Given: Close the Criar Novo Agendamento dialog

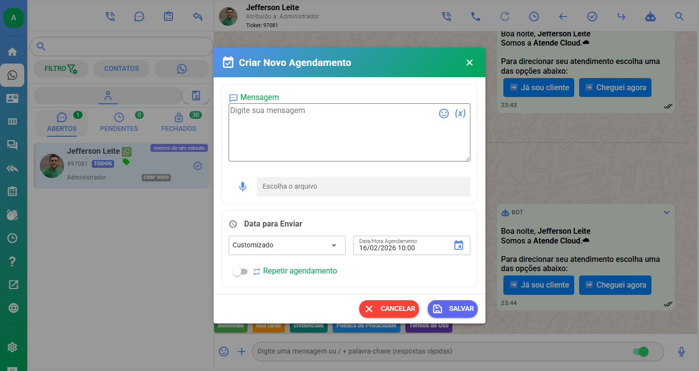Looking at the screenshot, I should click(x=469, y=63).
